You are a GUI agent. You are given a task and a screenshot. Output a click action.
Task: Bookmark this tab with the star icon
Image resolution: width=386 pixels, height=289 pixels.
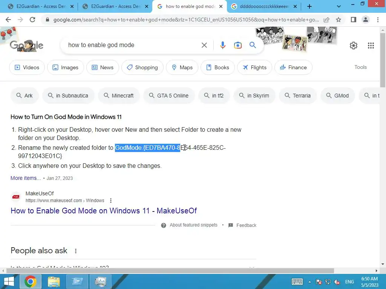339,20
